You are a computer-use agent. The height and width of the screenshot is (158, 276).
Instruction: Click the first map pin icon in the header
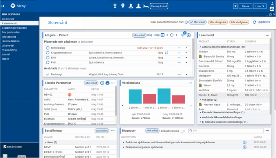pos(115,6)
